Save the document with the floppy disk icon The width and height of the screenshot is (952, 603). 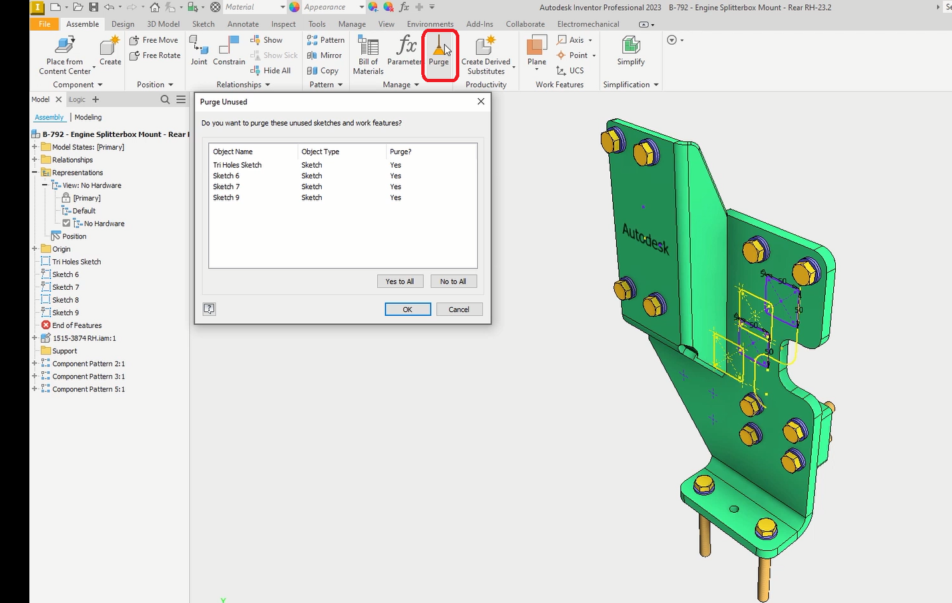(x=93, y=7)
